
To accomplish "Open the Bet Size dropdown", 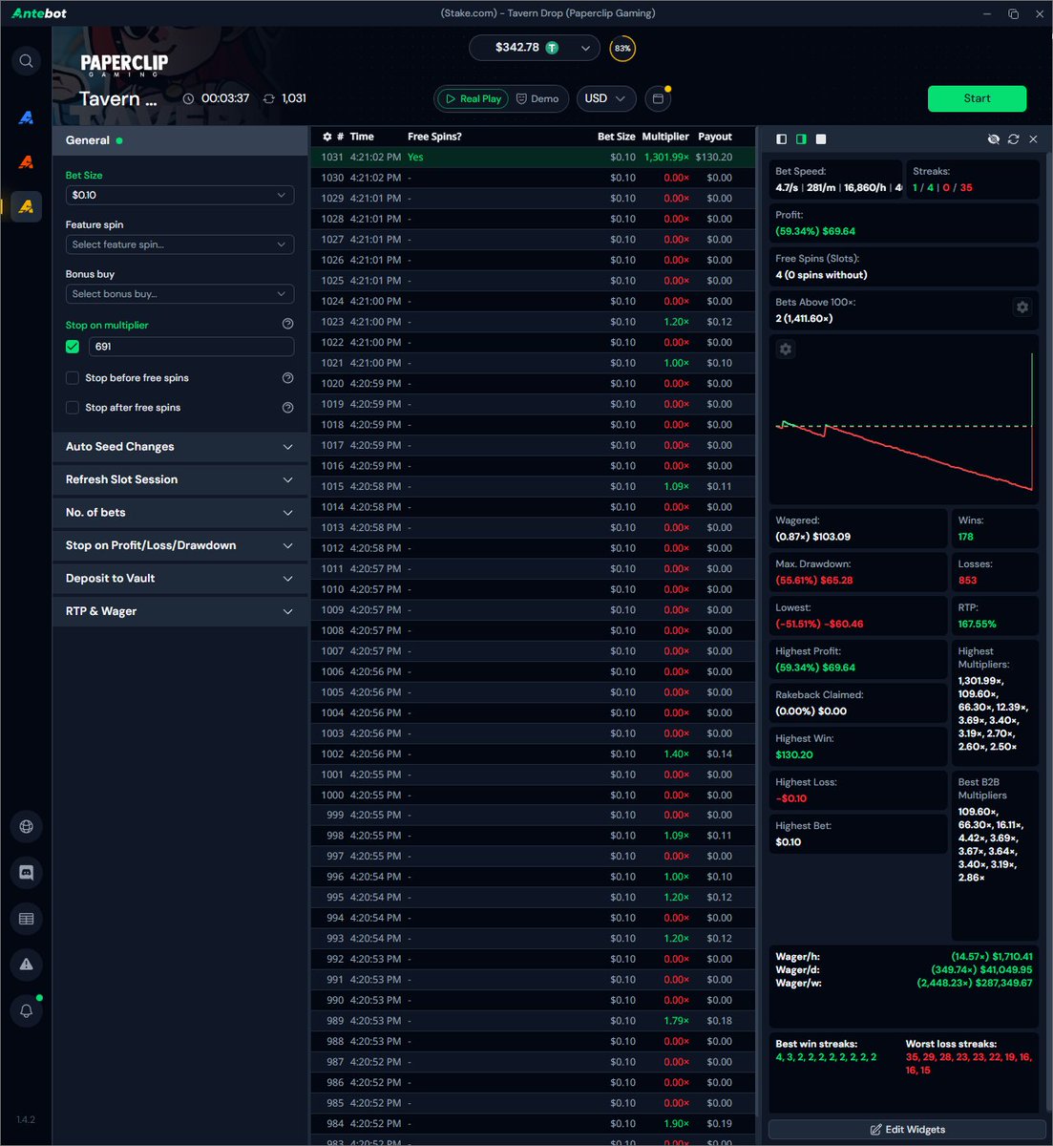I will tap(179, 195).
